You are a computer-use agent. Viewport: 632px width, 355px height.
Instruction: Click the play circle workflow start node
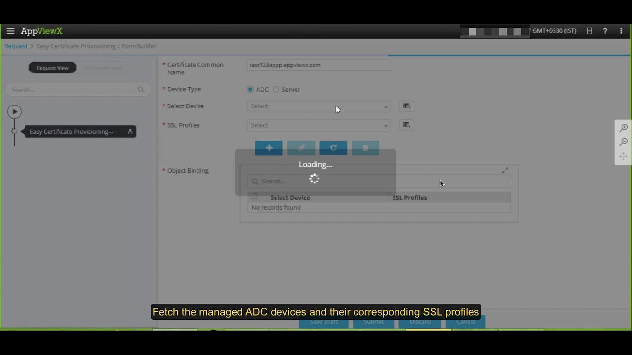coord(14,112)
